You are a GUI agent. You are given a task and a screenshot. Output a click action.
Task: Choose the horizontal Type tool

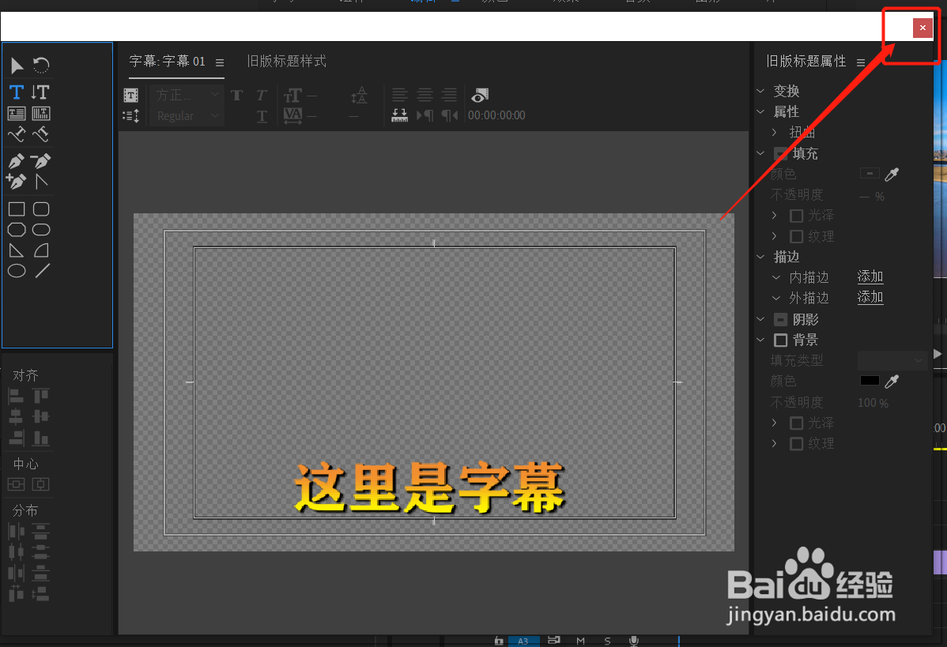(17, 92)
